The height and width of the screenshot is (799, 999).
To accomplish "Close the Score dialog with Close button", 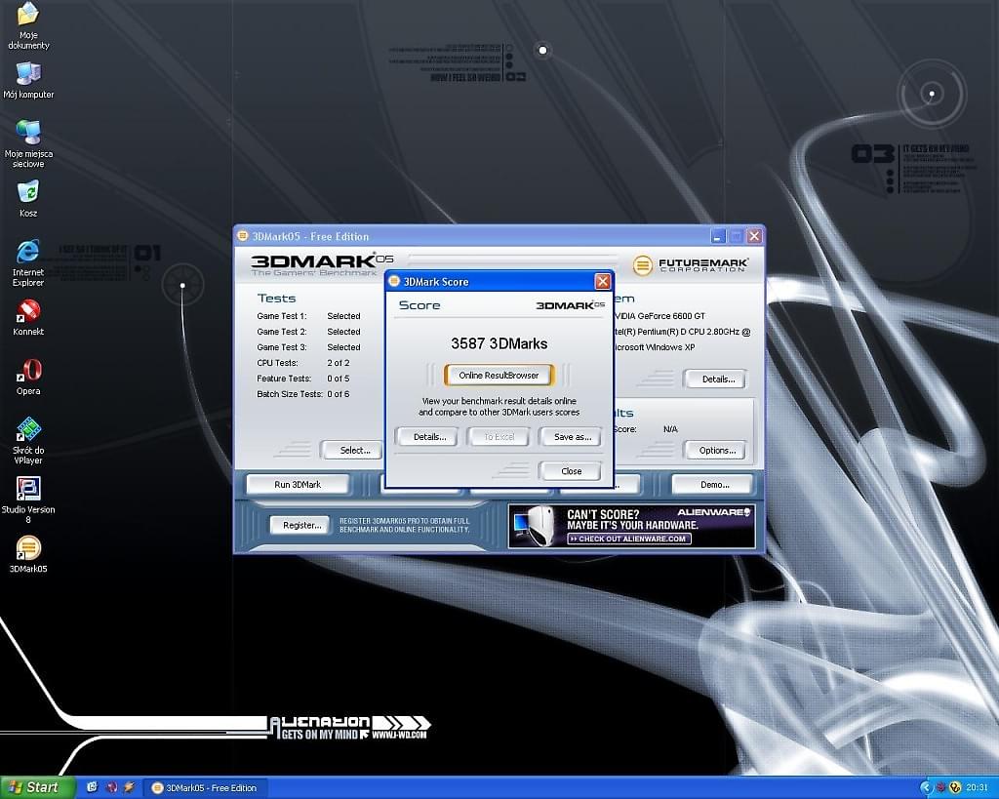I will [571, 471].
